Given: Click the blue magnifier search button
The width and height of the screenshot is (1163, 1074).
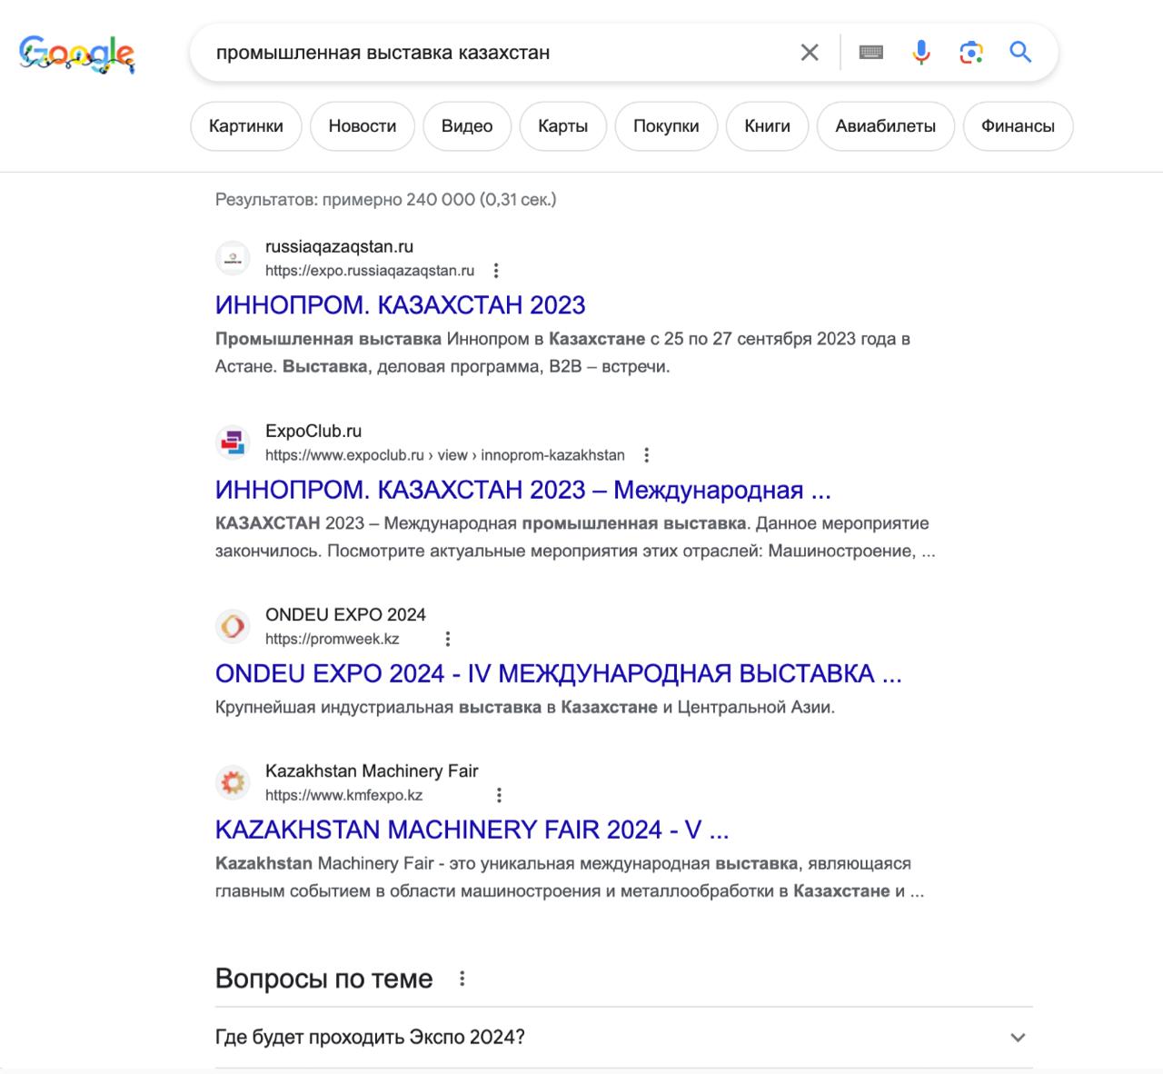Looking at the screenshot, I should coord(1020,53).
